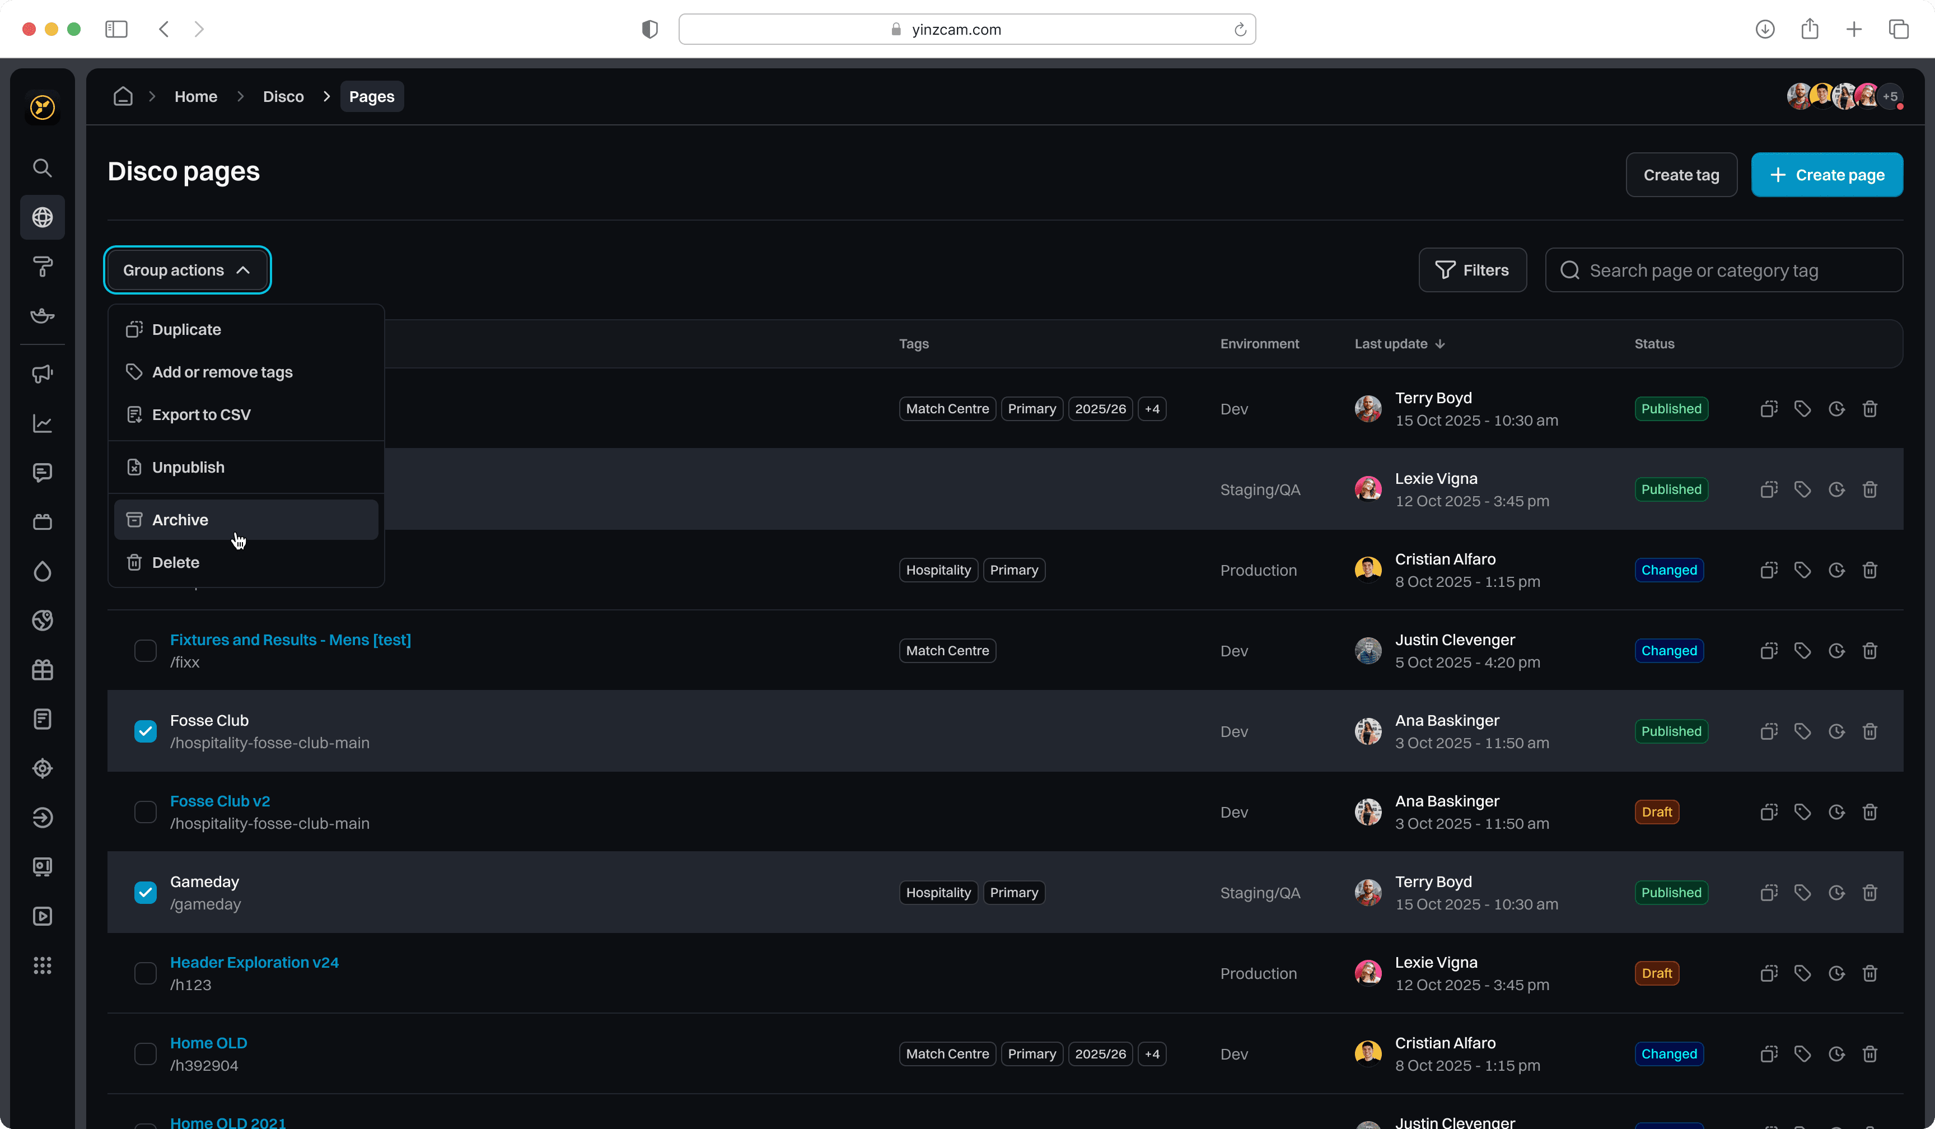Sort by Last update column arrow
1935x1129 pixels.
[1439, 344]
